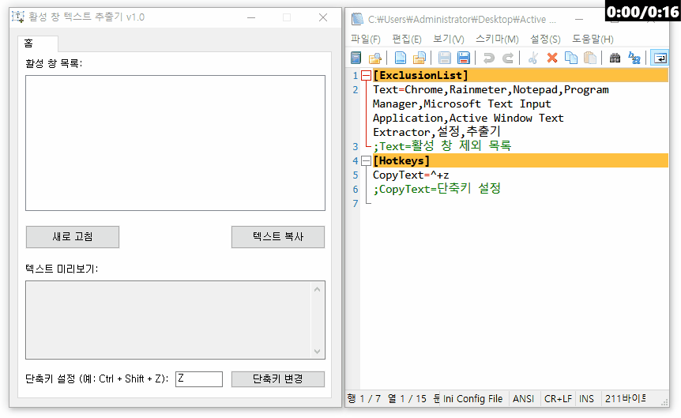
Task: Click the red X delete icon
Action: tap(552, 58)
